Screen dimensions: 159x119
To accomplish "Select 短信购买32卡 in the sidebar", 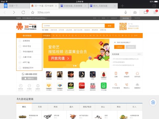I will 29,68.
